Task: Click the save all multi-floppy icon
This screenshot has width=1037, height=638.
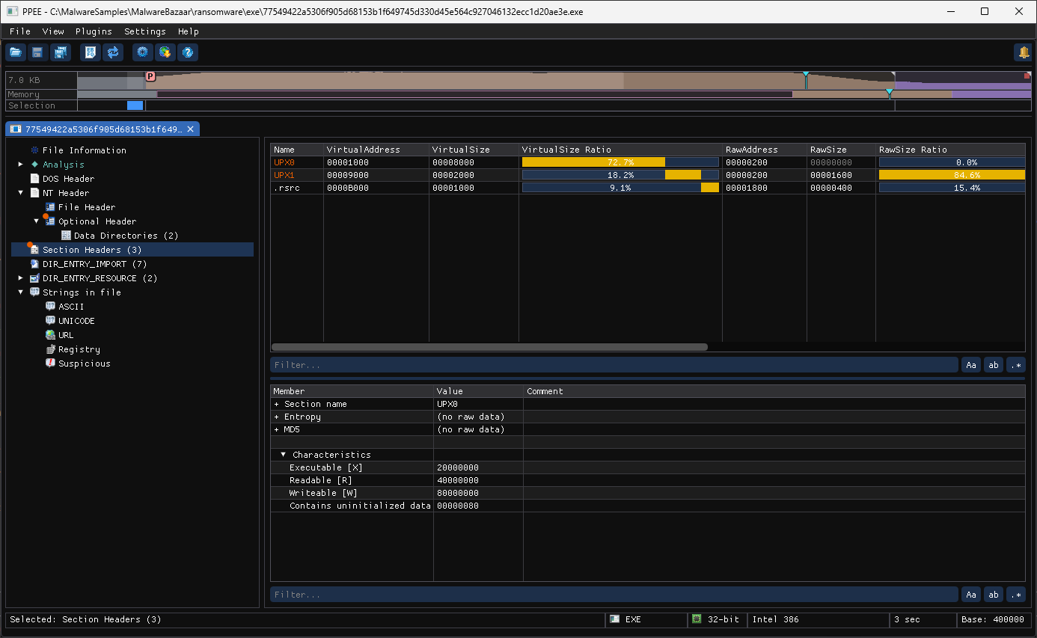Action: click(60, 52)
